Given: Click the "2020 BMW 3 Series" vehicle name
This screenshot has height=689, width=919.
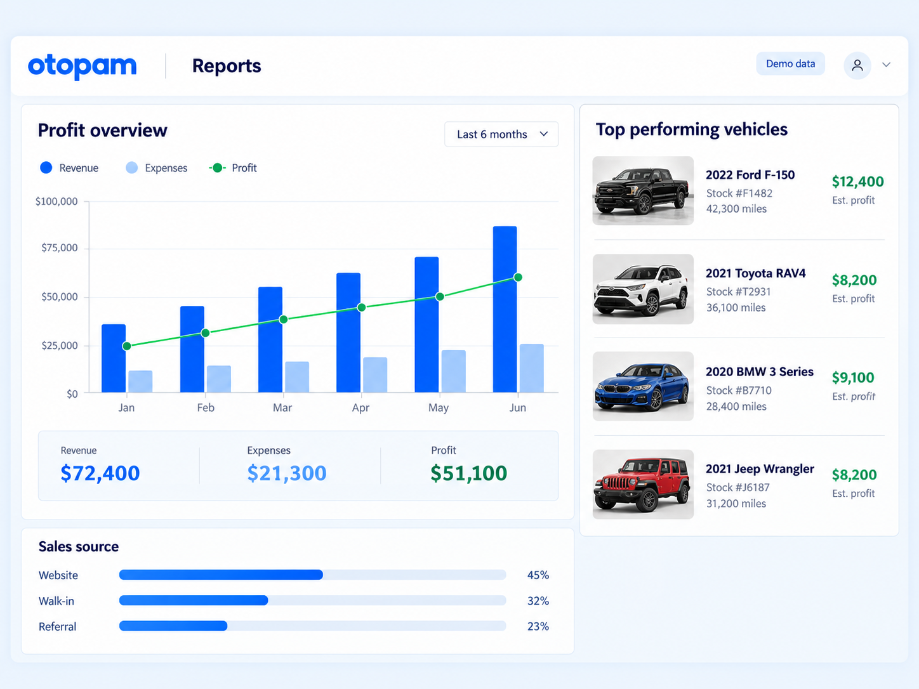Looking at the screenshot, I should (x=760, y=372).
